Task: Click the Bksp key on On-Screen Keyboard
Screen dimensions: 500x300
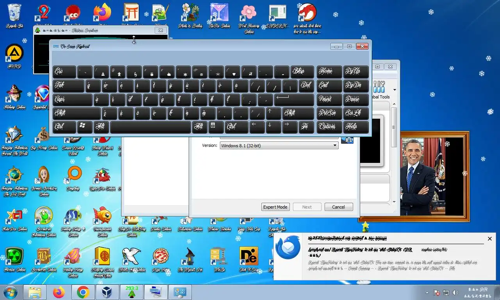Action: click(302, 71)
